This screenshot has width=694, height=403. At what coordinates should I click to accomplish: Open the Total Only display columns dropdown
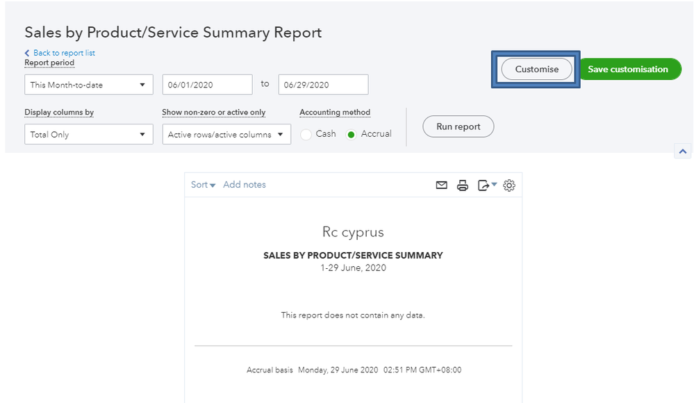coord(88,133)
